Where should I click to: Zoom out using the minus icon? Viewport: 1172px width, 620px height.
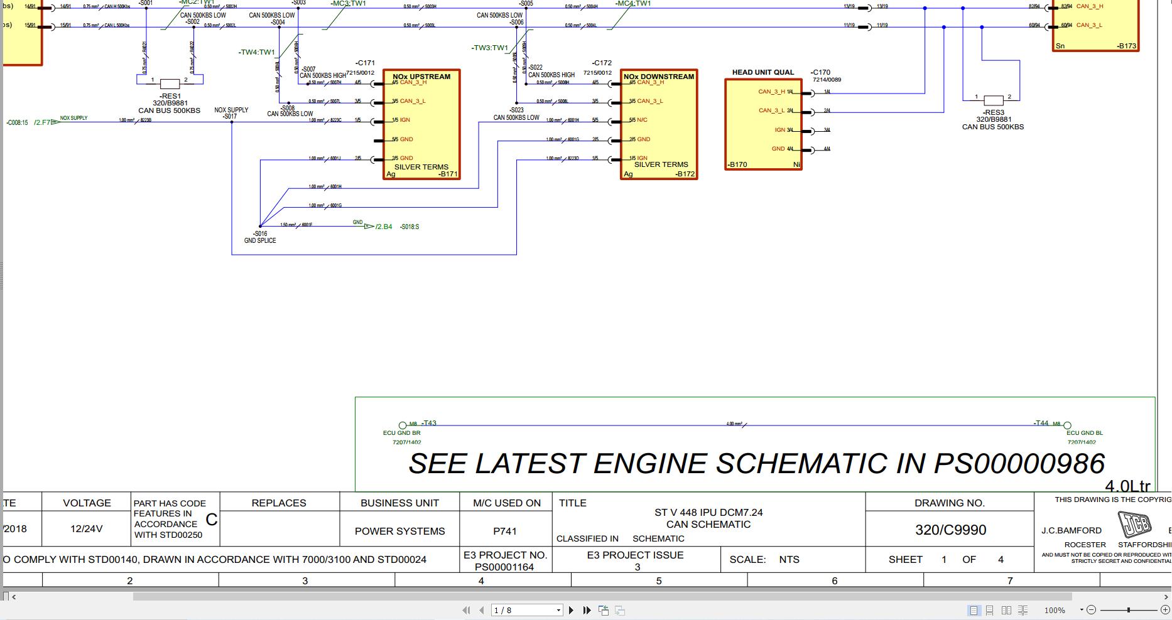pyautogui.click(x=1092, y=609)
